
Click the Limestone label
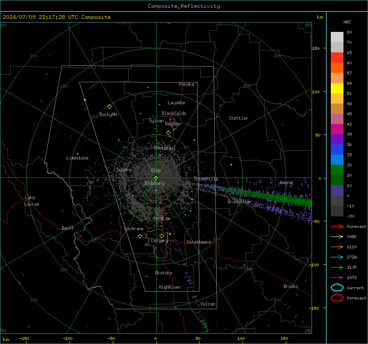coord(77,158)
